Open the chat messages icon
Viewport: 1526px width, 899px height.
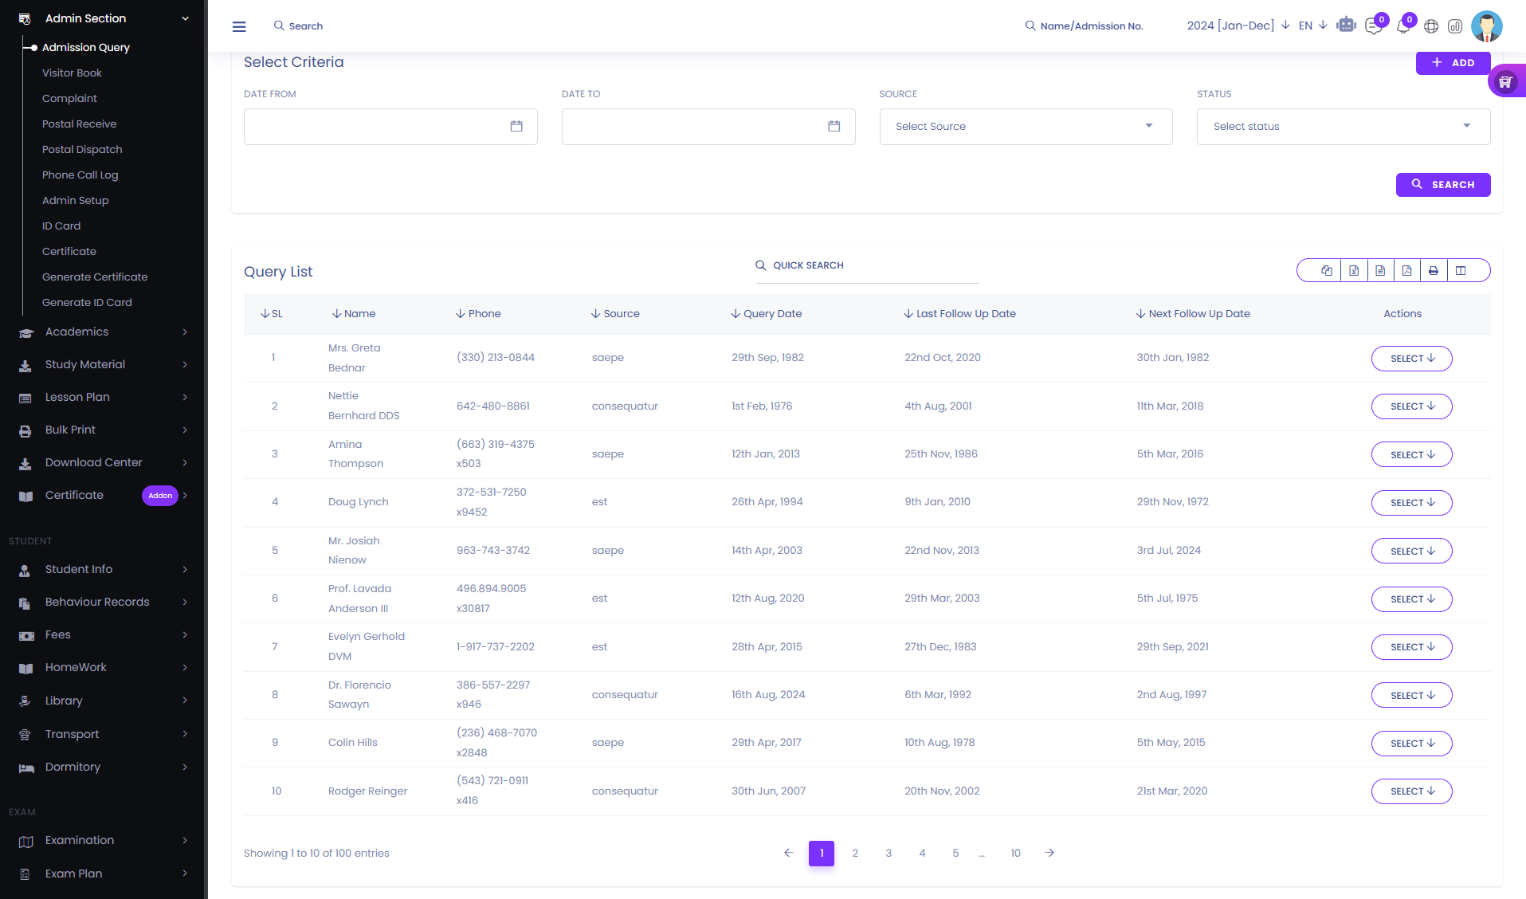(1373, 26)
